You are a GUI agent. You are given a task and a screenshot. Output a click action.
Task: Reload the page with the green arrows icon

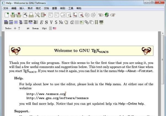[107, 15]
